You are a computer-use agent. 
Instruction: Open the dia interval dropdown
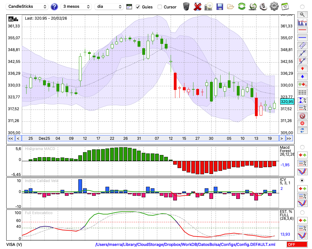coord(109,7)
